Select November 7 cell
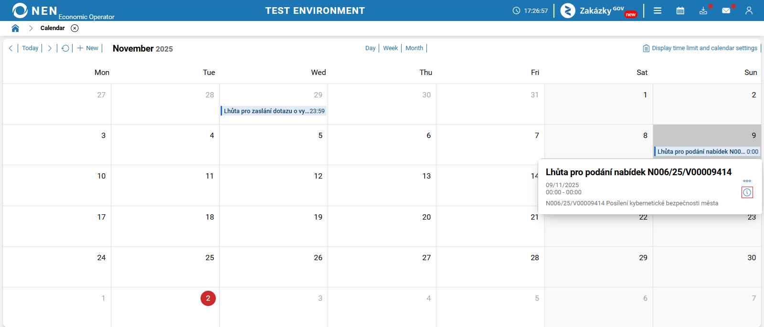Screen dimensions: 764x327 pos(490,145)
